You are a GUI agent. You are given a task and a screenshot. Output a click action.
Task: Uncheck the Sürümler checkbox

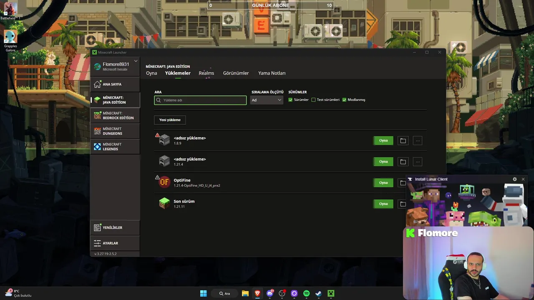pos(290,100)
